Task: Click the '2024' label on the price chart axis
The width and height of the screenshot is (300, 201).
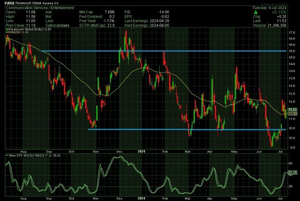Action: [x=141, y=151]
